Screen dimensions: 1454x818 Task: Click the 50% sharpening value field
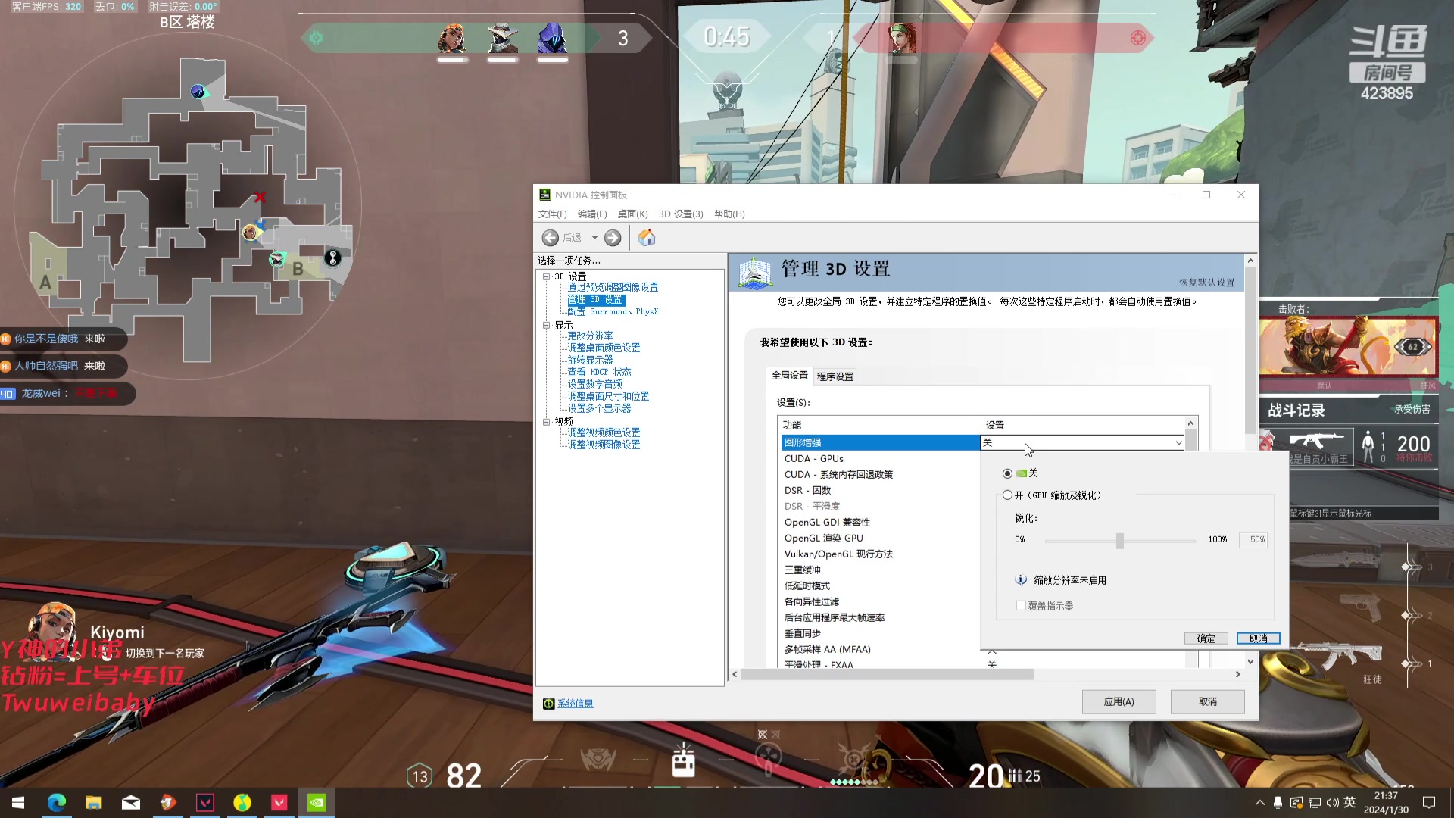coord(1253,540)
